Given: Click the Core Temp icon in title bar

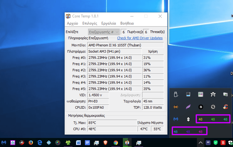Looking at the screenshot, I should point(68,16).
